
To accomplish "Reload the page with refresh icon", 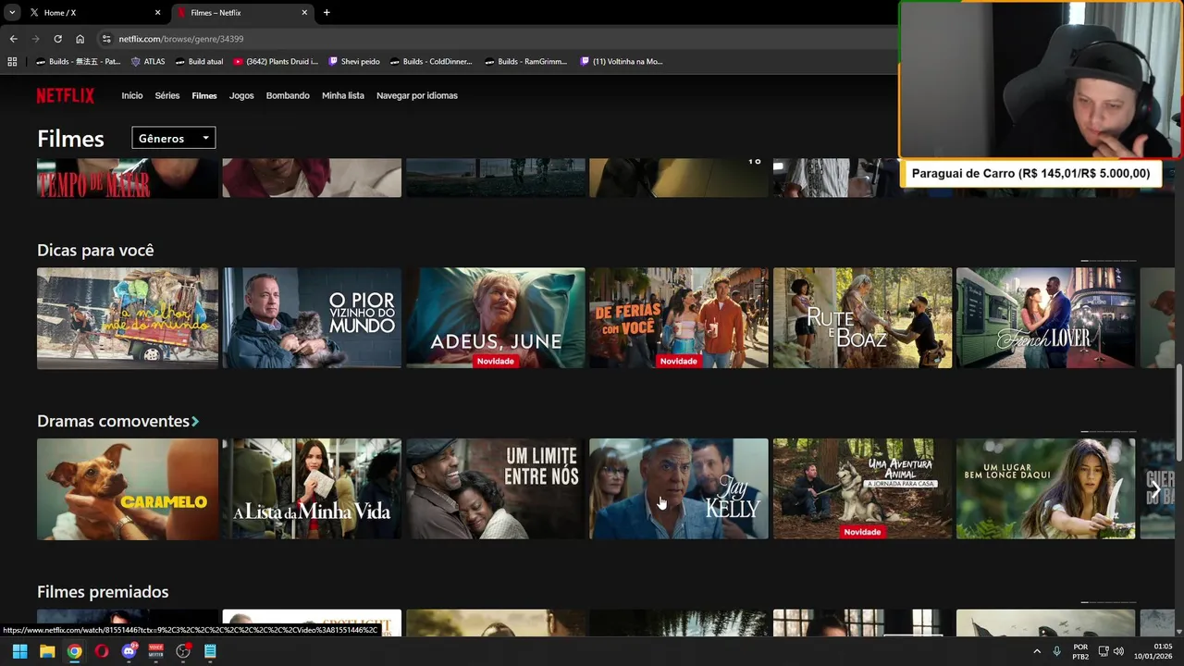I will (57, 39).
